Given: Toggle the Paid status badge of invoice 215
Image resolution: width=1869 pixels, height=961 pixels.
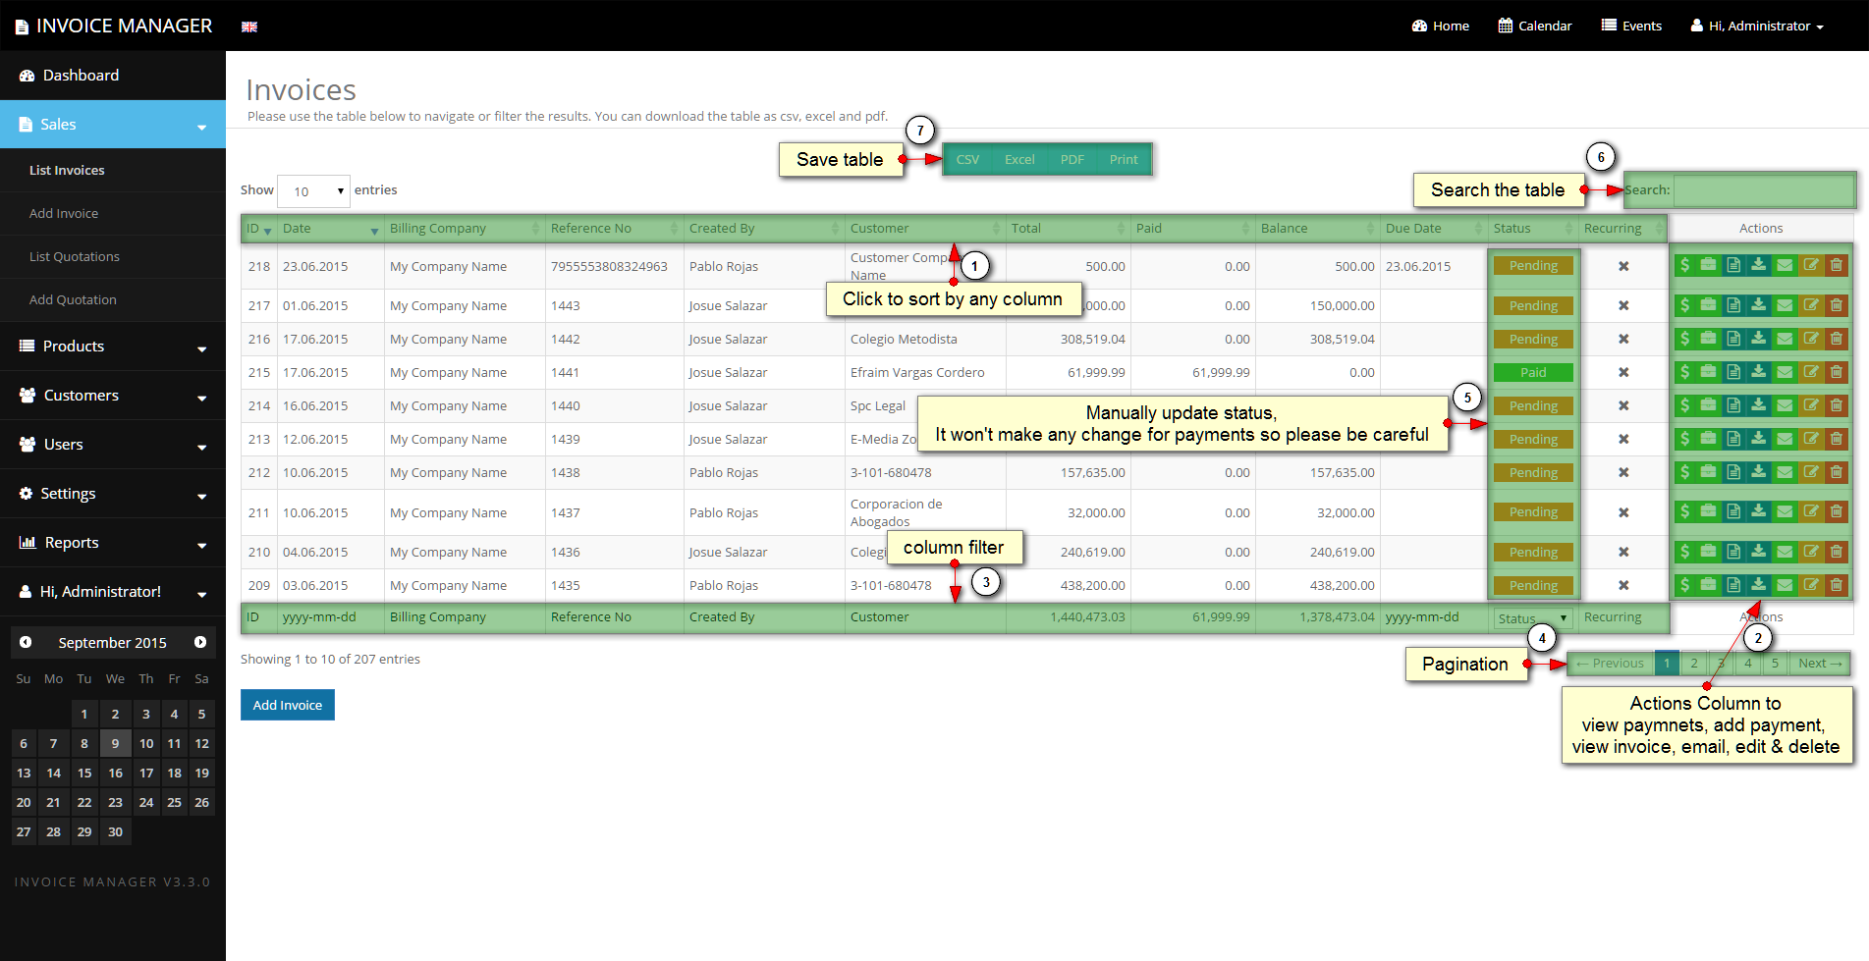Looking at the screenshot, I should pos(1533,372).
